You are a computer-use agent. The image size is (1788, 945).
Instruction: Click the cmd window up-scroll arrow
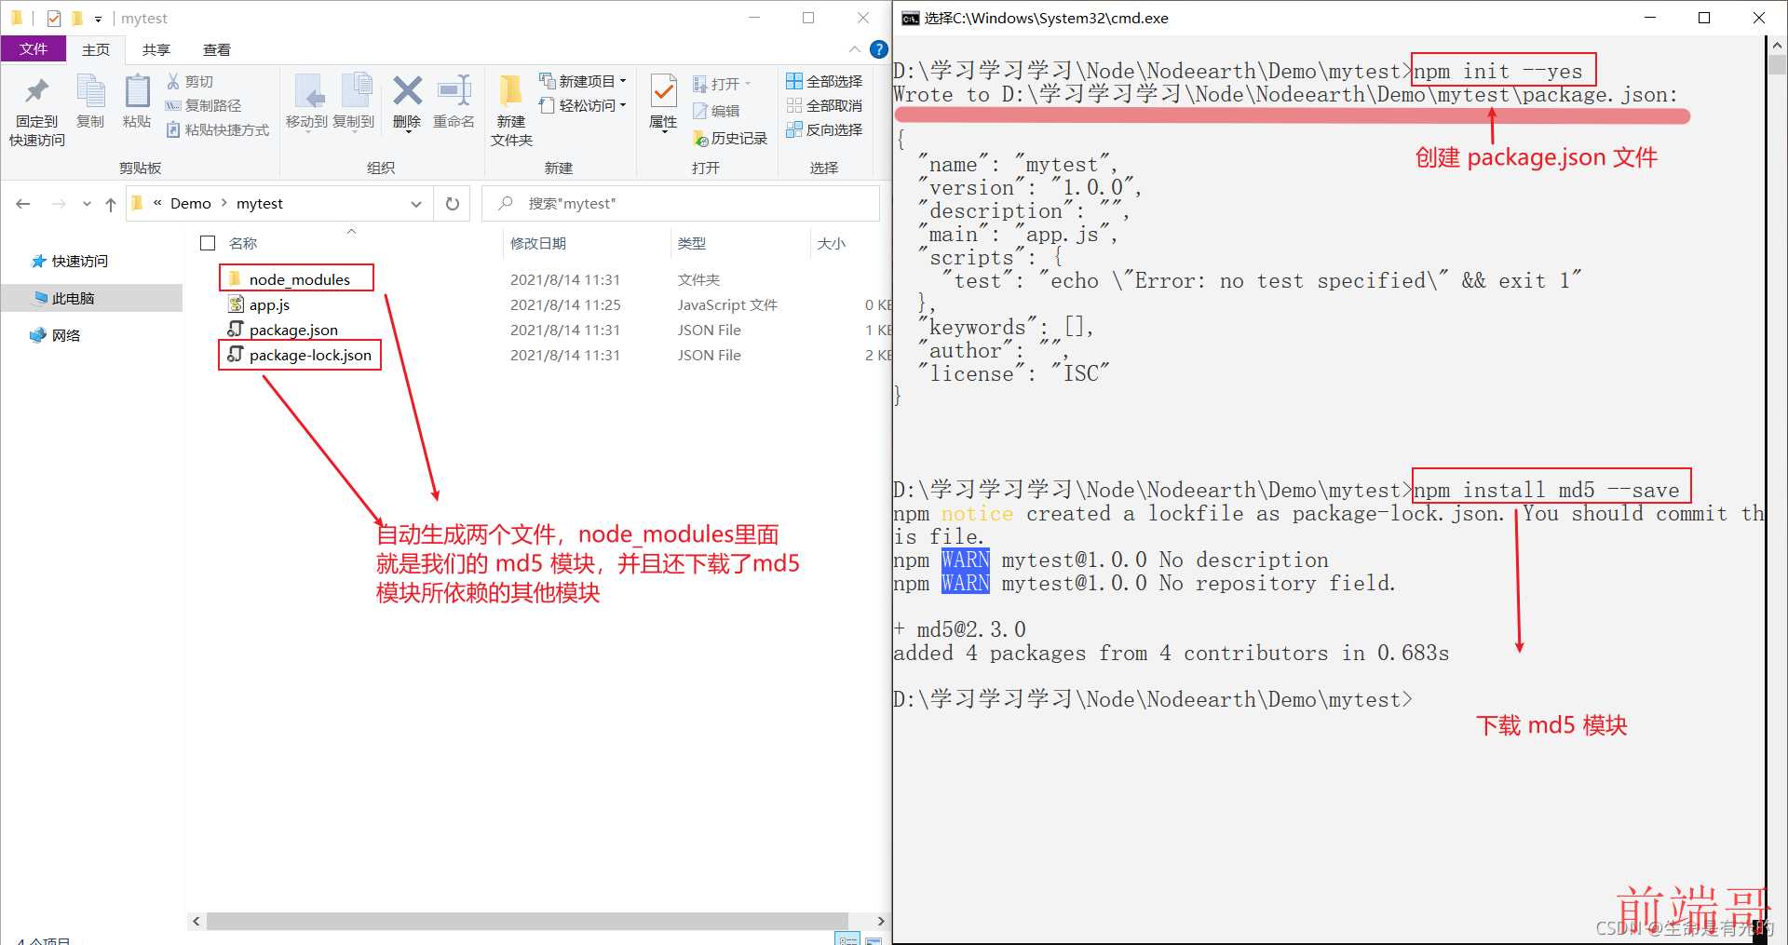coord(1777,45)
